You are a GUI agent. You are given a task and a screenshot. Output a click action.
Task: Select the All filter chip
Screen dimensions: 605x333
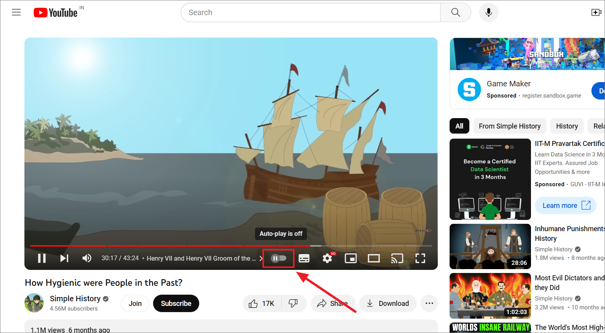tap(459, 126)
